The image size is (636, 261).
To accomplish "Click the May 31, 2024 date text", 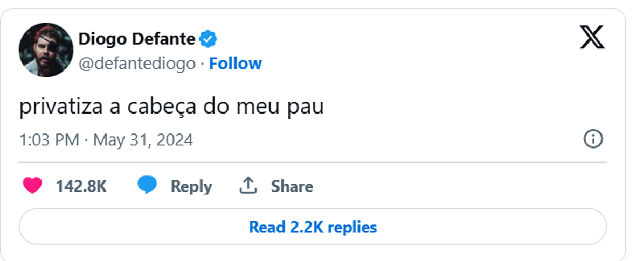I will coord(143,140).
